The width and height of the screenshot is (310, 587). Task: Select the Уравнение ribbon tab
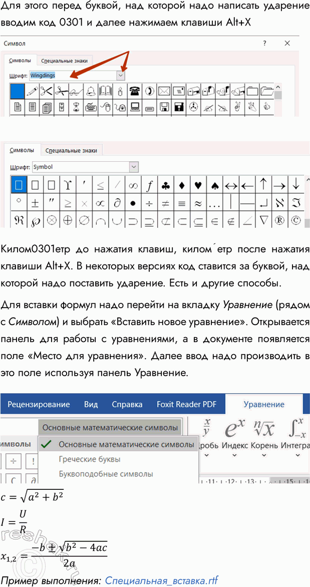pyautogui.click(x=264, y=404)
